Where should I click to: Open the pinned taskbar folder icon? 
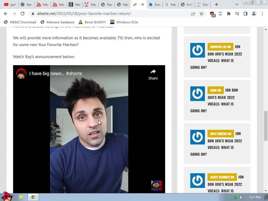tap(21, 197)
